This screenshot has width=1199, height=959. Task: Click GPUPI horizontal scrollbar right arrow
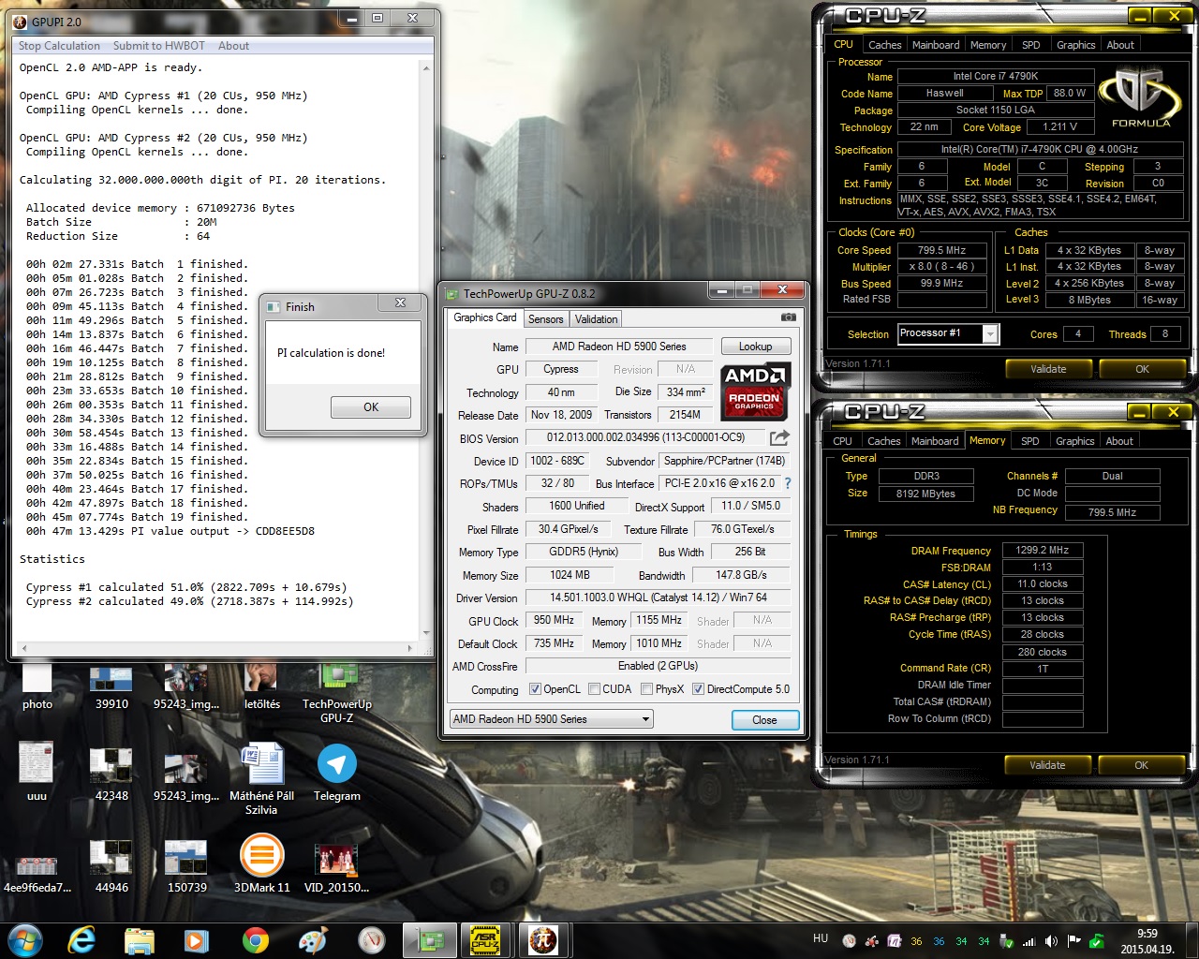[410, 648]
